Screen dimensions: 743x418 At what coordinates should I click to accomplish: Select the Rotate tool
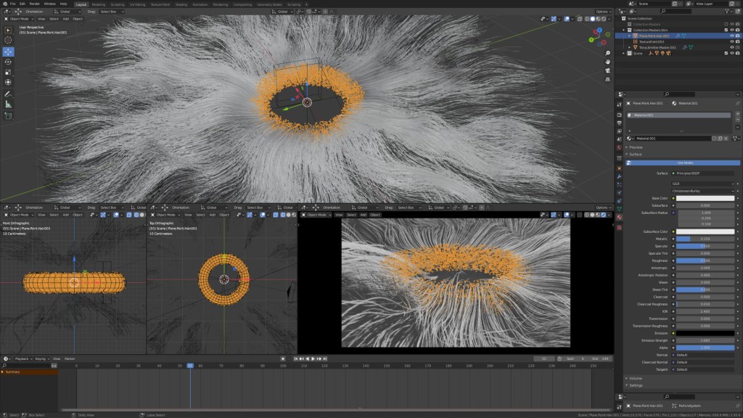pyautogui.click(x=8, y=62)
